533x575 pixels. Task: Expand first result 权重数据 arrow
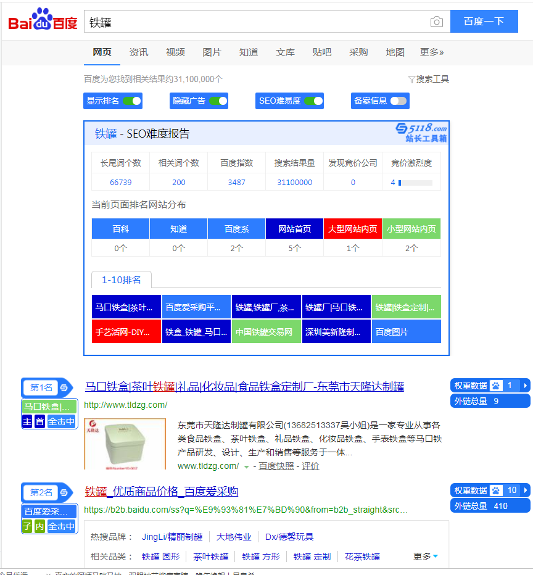526,386
